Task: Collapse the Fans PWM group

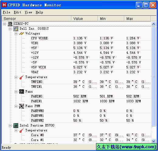Action: [x=16, y=106]
